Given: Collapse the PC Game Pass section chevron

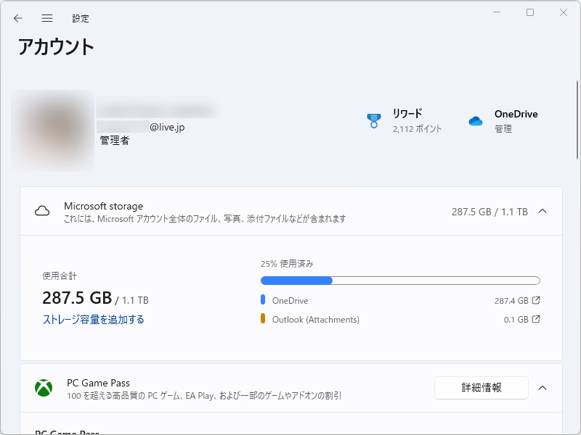Looking at the screenshot, I should [x=543, y=388].
